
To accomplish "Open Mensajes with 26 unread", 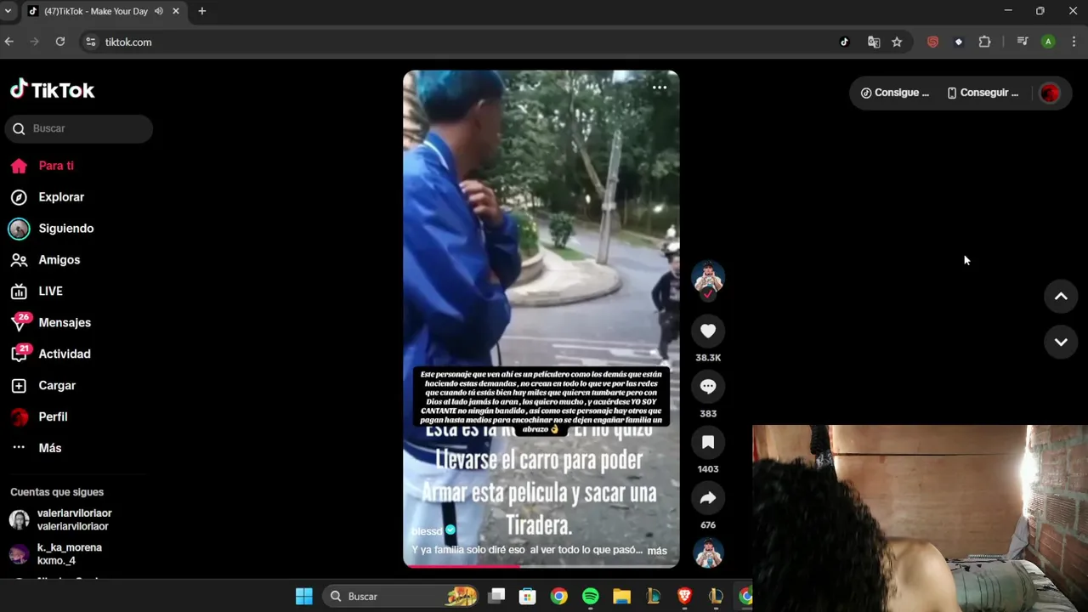I will pyautogui.click(x=50, y=323).
